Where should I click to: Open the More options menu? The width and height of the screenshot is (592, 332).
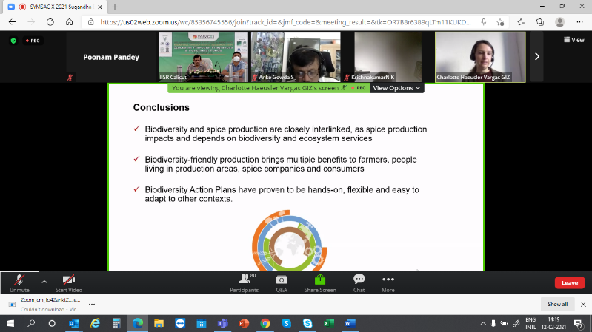[388, 282]
